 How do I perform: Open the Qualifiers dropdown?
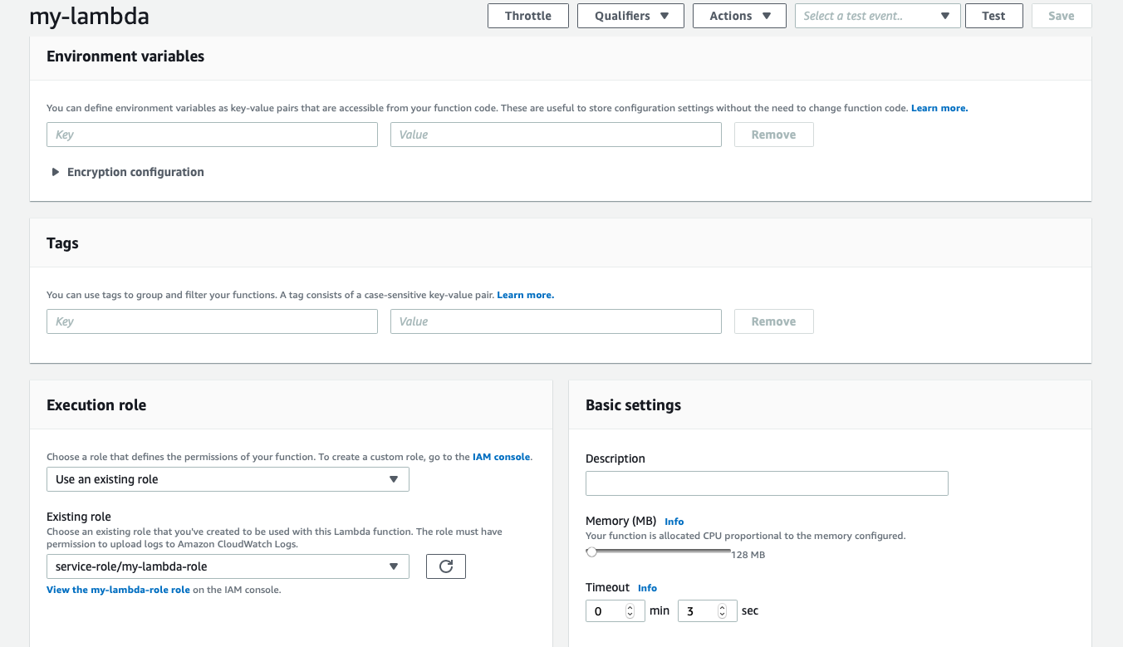coord(630,16)
